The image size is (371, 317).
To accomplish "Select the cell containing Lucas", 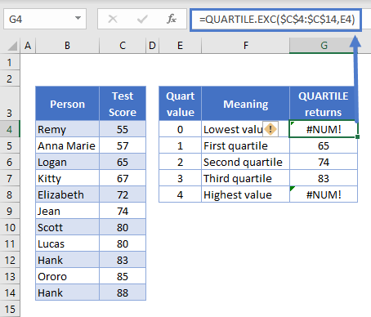I will click(x=67, y=243).
